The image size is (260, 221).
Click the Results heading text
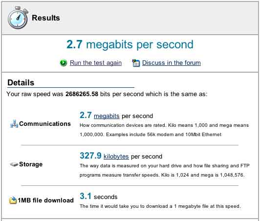46,18
